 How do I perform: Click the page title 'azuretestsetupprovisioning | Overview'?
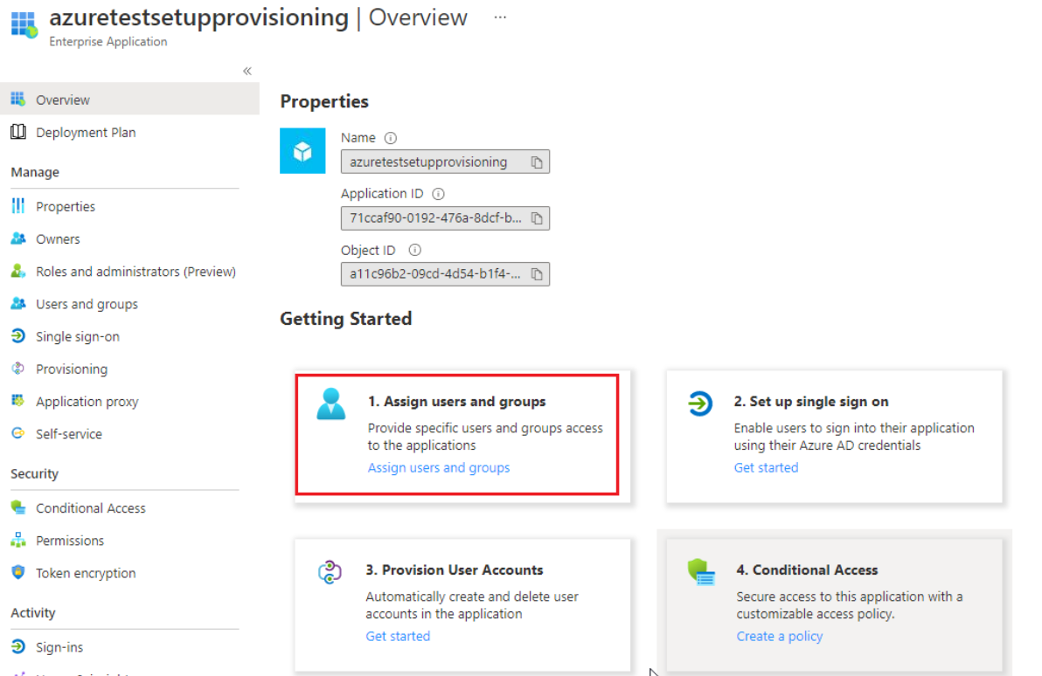[x=259, y=17]
